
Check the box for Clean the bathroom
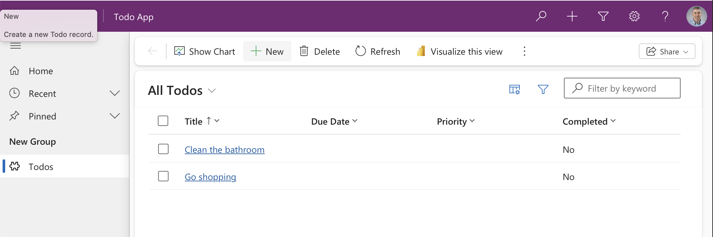[x=163, y=149]
